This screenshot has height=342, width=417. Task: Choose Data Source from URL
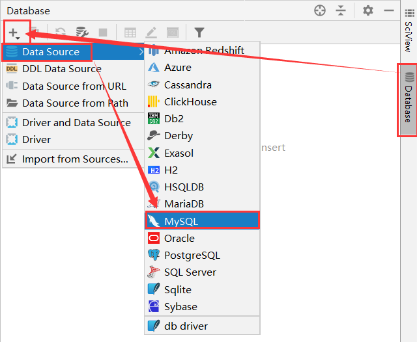pos(74,86)
